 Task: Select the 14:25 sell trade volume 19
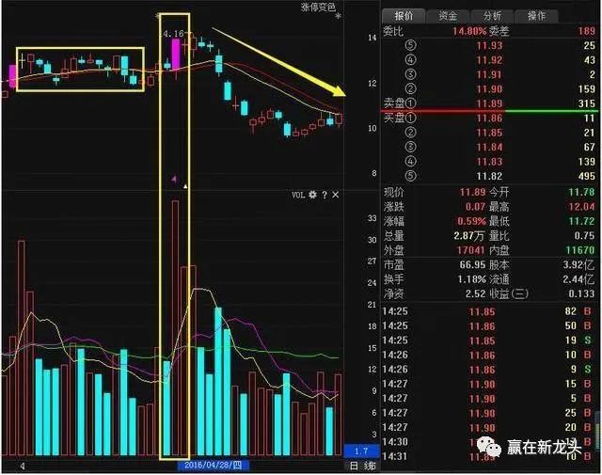pyautogui.click(x=487, y=340)
